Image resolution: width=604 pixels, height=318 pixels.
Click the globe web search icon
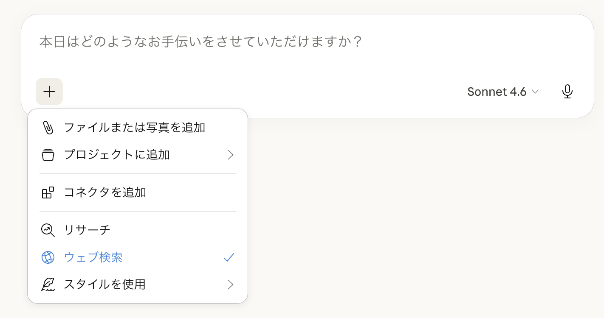48,257
